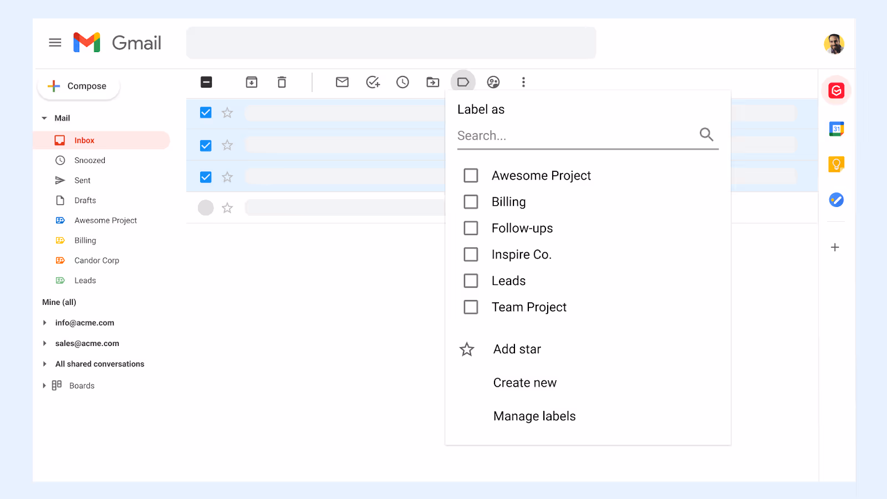Uncheck the first email's checkbox
The height and width of the screenshot is (499, 887).
(x=206, y=113)
